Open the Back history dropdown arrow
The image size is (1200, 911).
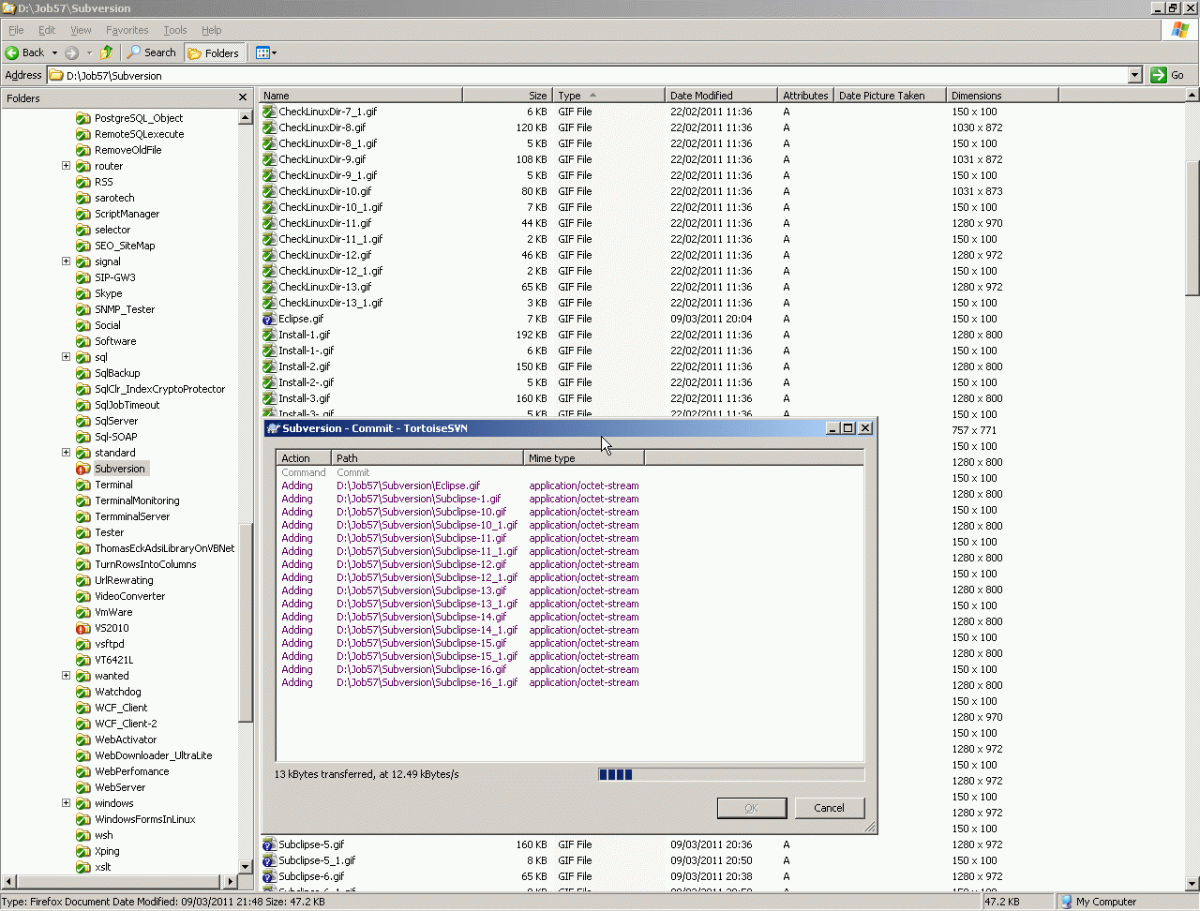pyautogui.click(x=54, y=52)
